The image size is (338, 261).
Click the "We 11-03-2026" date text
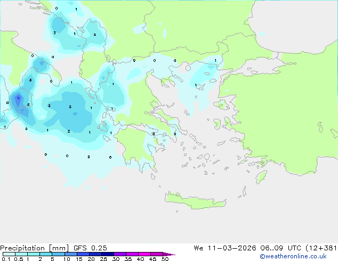pyautogui.click(x=225, y=248)
